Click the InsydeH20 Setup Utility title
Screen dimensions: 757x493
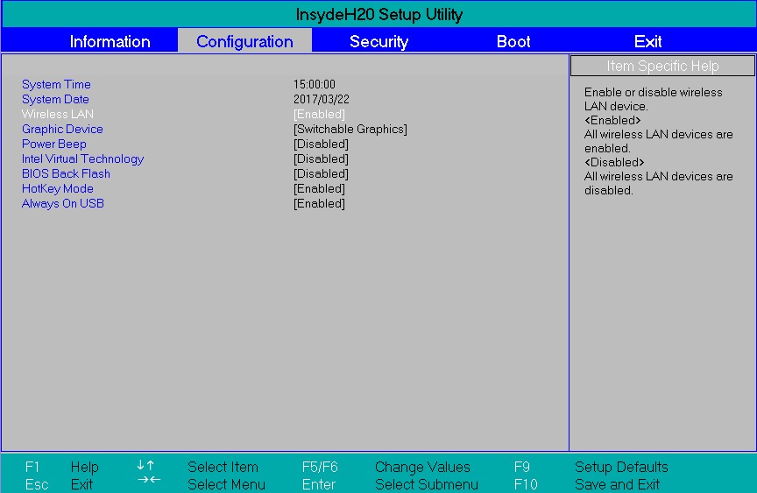click(379, 15)
